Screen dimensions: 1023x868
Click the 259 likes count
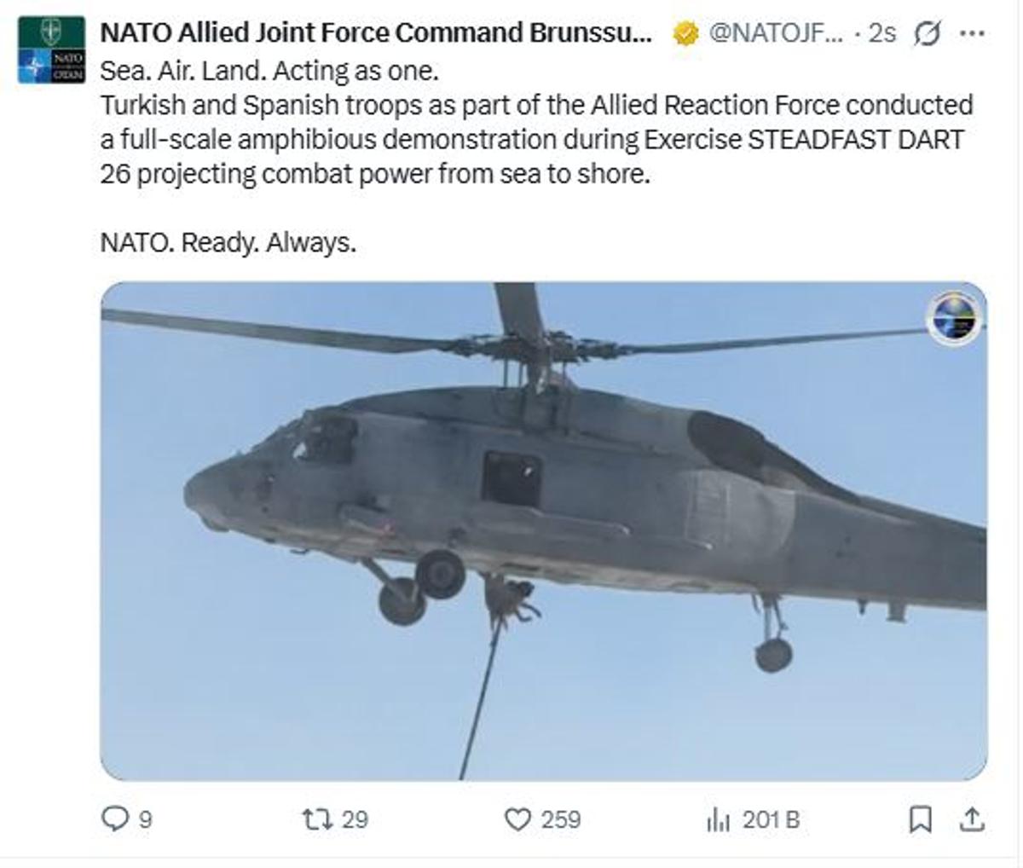pyautogui.click(x=560, y=819)
